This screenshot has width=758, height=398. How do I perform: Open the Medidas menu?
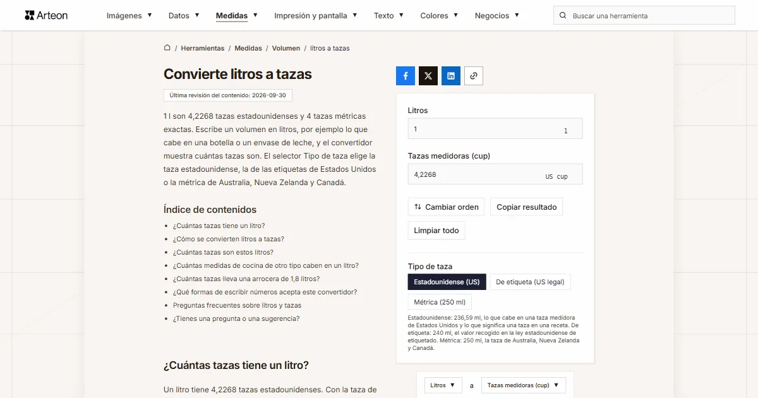(x=237, y=16)
